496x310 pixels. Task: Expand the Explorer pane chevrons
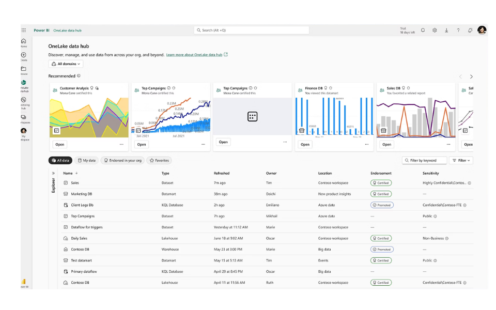[53, 174]
